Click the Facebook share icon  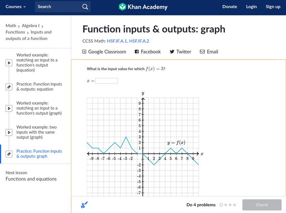coord(137,52)
